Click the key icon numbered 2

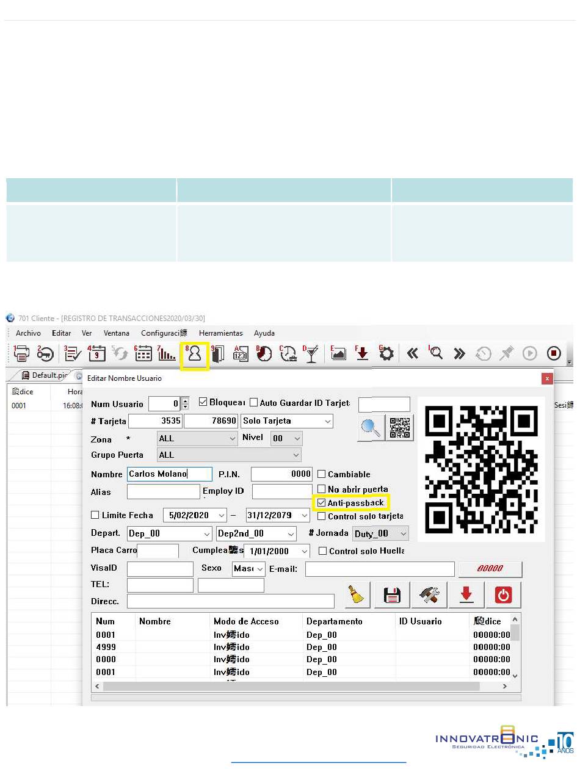pyautogui.click(x=46, y=354)
